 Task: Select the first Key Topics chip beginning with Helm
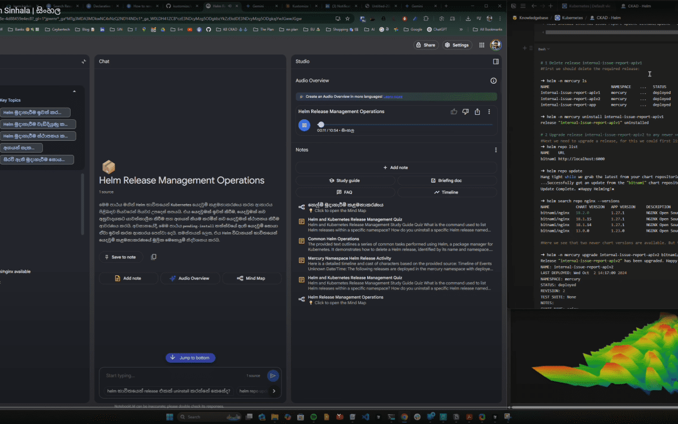pyautogui.click(x=35, y=113)
